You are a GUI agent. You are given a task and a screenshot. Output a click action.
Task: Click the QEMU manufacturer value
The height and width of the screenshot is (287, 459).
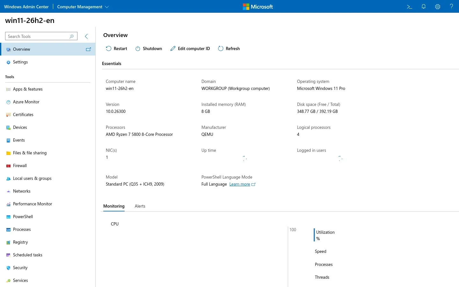pyautogui.click(x=207, y=134)
